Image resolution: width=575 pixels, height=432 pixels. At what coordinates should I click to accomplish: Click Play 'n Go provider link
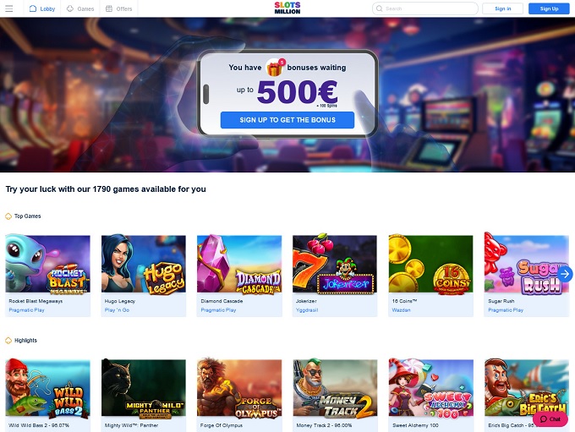point(117,310)
